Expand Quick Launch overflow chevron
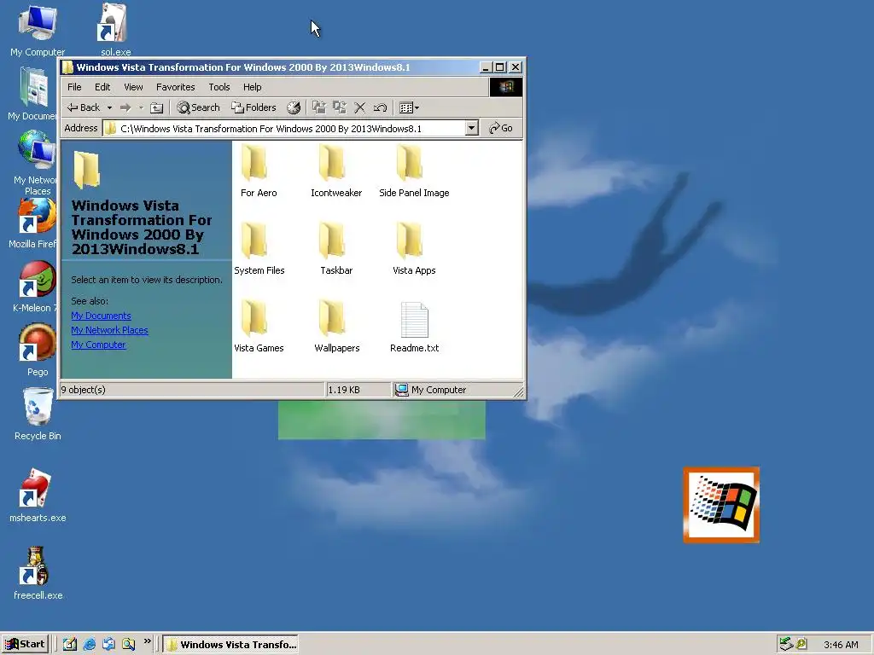 [x=147, y=641]
